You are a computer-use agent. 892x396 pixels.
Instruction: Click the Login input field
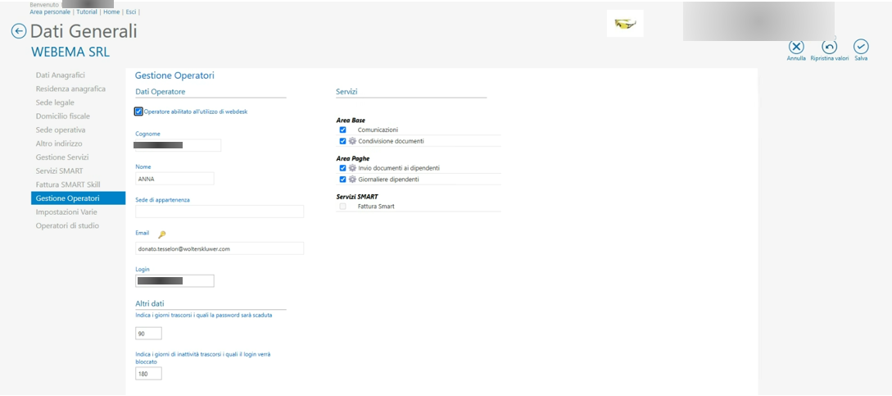click(174, 281)
